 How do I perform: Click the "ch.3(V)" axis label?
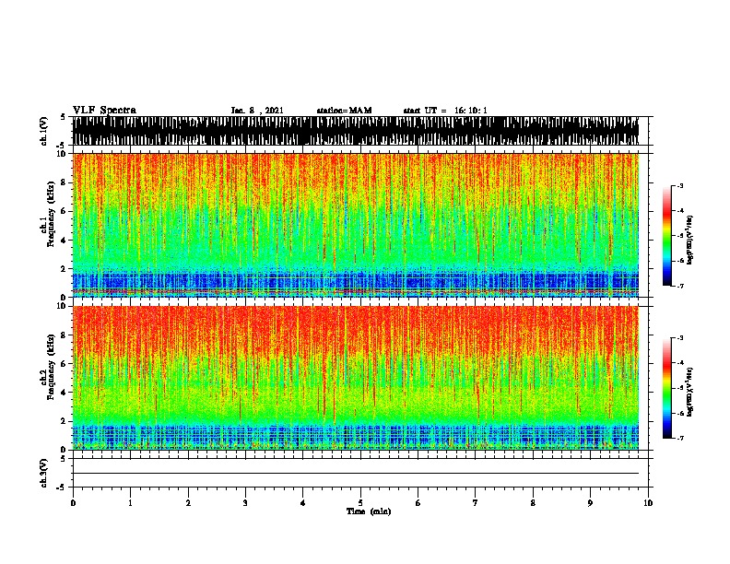point(43,473)
